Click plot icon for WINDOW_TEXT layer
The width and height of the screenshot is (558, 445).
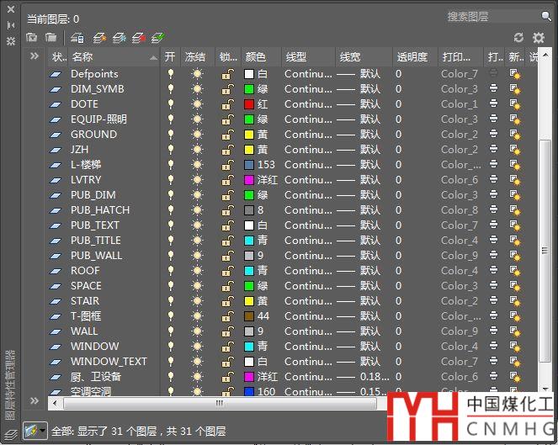(493, 361)
